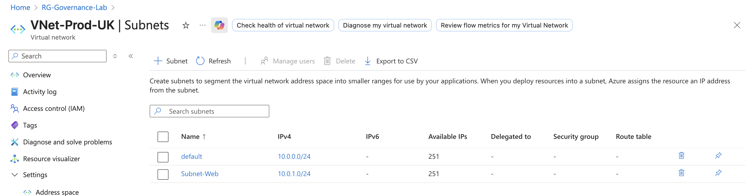
Task: Click the Available IPs column header
Action: point(448,137)
